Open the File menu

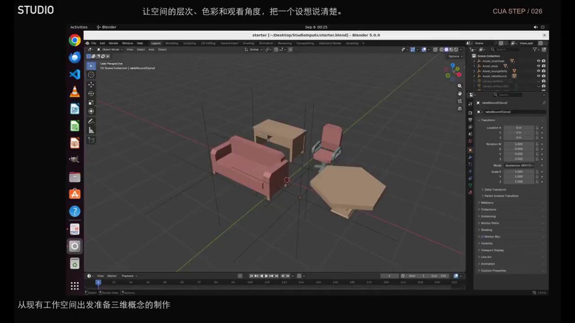tap(93, 43)
